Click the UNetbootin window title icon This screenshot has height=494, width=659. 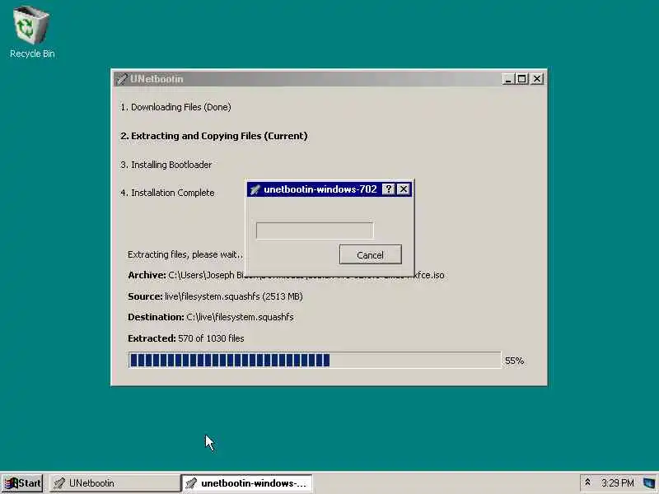122,79
